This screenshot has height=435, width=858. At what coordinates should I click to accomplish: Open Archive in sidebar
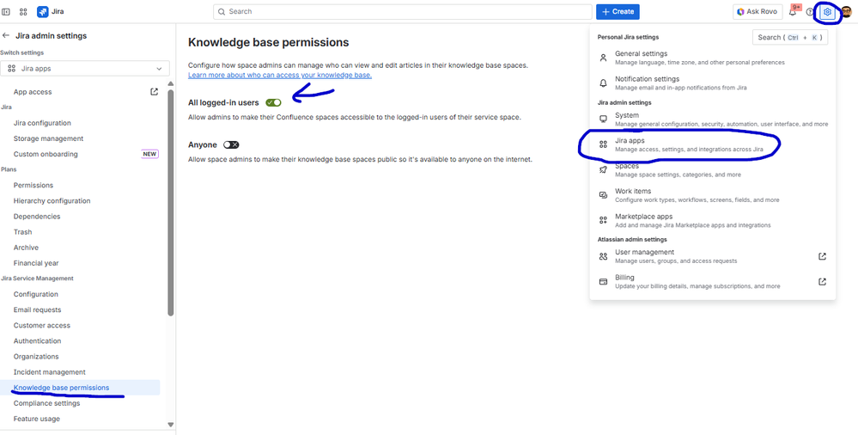point(26,248)
